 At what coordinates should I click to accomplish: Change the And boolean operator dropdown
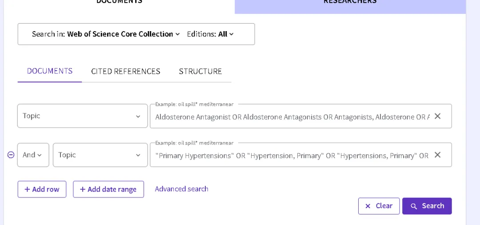click(x=33, y=155)
